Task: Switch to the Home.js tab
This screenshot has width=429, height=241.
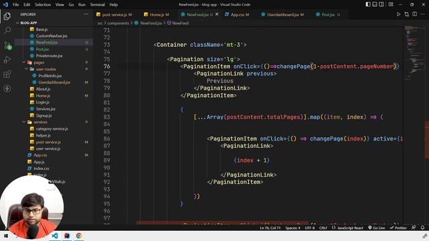Action: coord(156,15)
